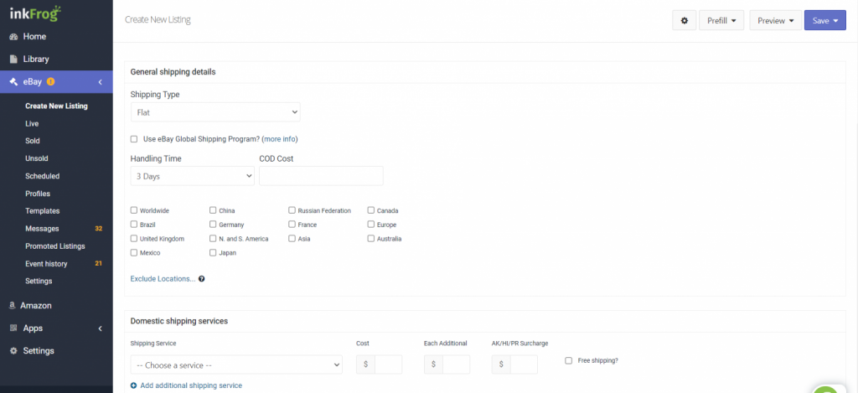
Task: Click the Each Additional input field
Action: pos(457,365)
